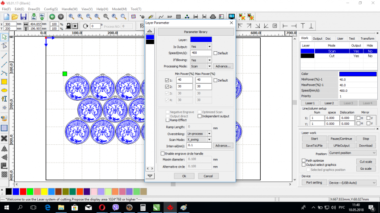
Task: Open Opera browser from taskbar
Action: pos(102,208)
